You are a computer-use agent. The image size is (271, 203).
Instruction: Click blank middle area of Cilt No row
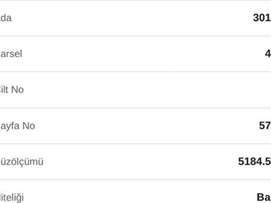click(135, 90)
